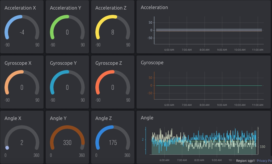Click the Acceleration chart title
This screenshot has height=164, width=272.
(x=154, y=7)
